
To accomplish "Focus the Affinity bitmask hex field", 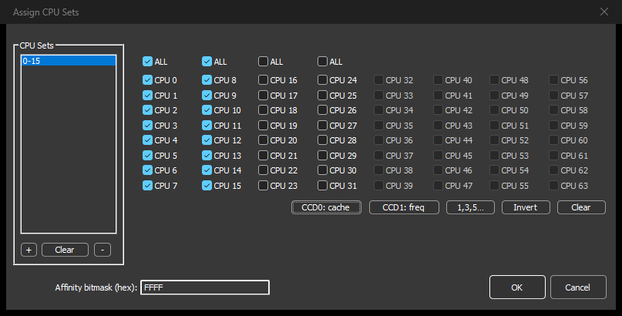I will [x=205, y=287].
